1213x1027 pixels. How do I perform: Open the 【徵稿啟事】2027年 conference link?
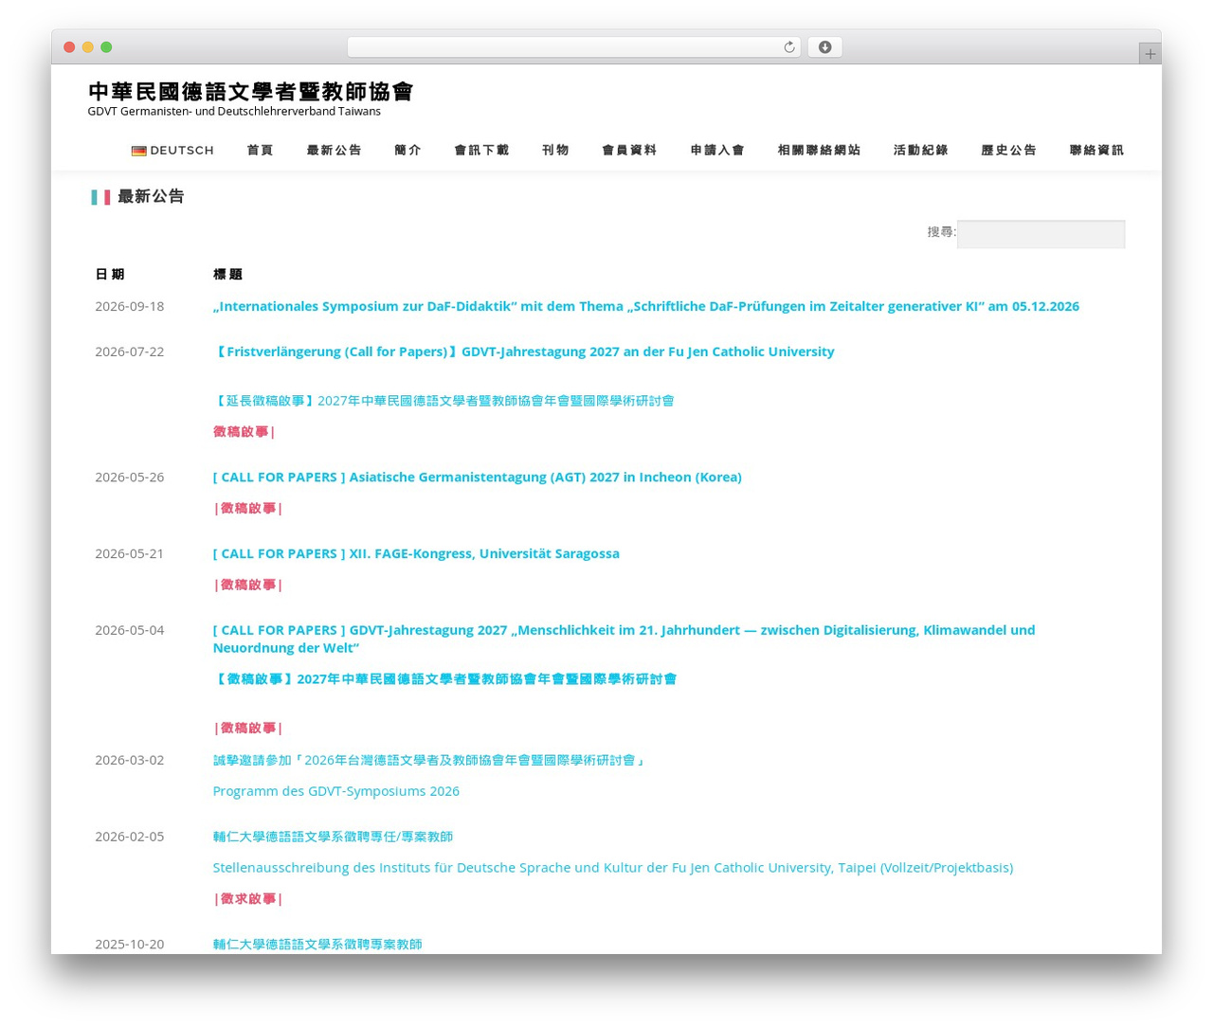coord(444,679)
